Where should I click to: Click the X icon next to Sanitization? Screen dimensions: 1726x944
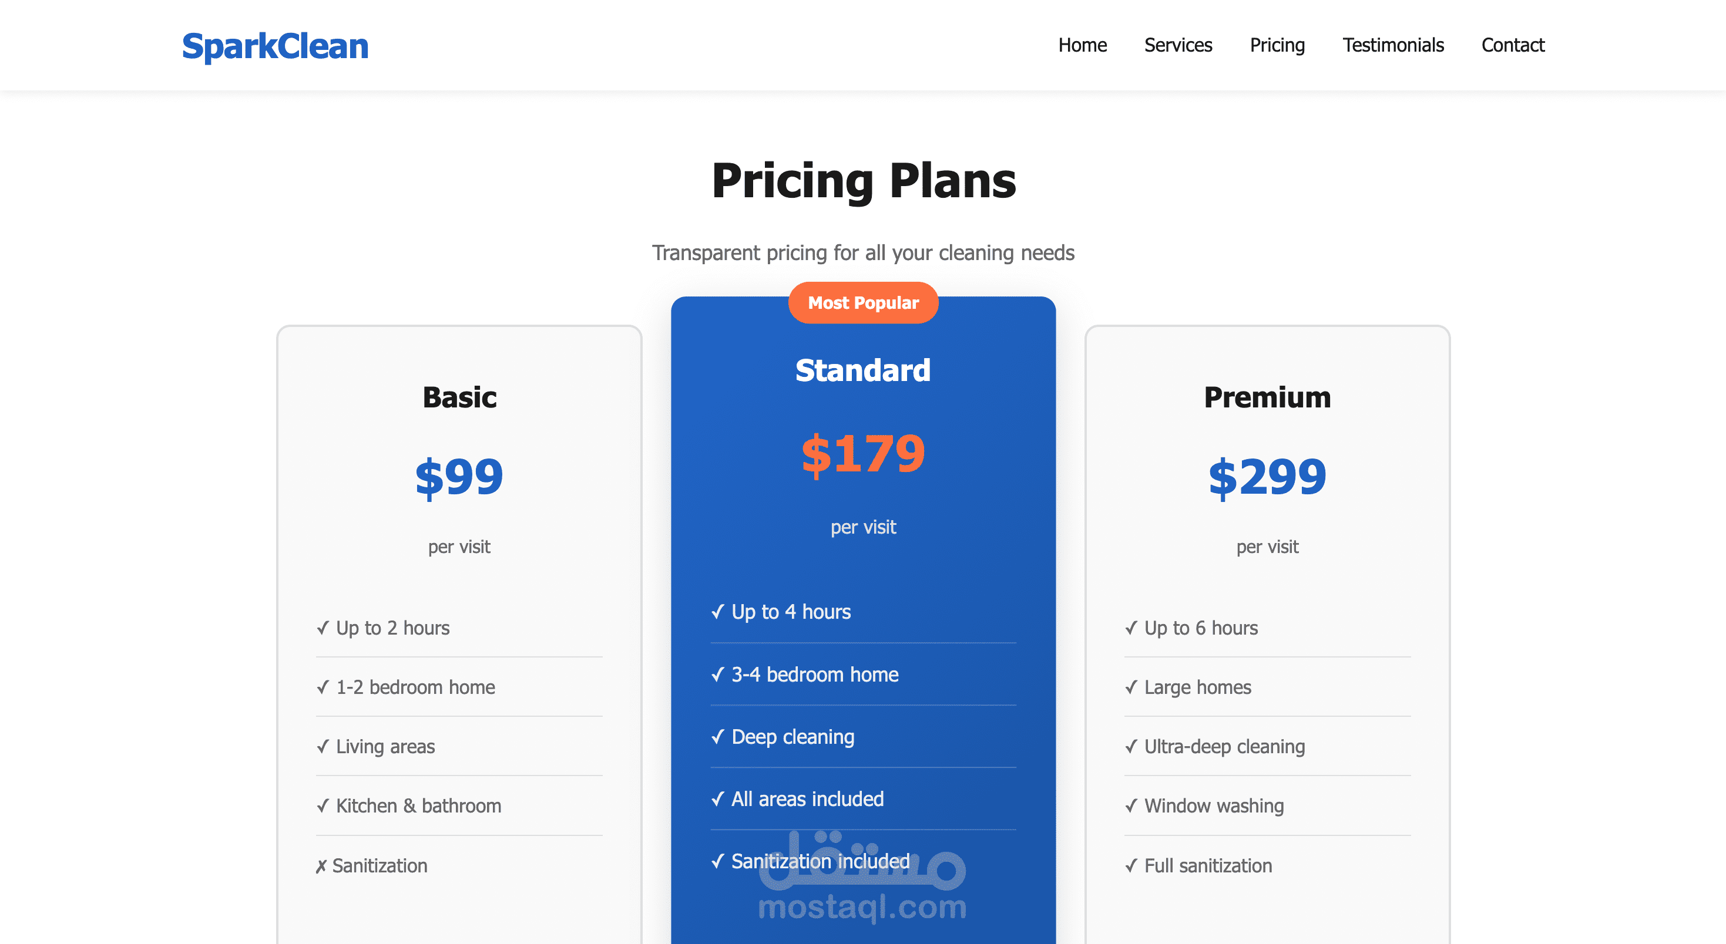point(321,866)
